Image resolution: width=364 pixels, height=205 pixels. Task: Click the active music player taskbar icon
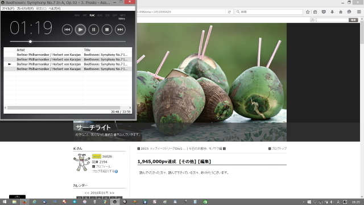[115, 202]
